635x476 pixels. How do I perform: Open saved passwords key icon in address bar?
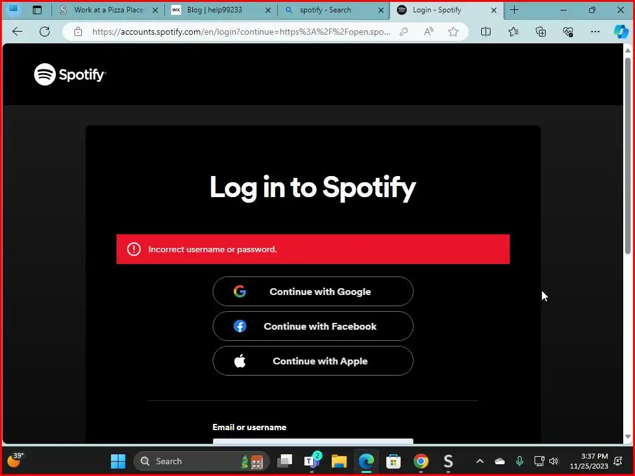pos(403,32)
